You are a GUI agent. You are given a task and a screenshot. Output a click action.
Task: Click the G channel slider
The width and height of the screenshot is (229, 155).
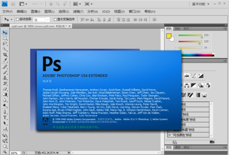pos(190,42)
